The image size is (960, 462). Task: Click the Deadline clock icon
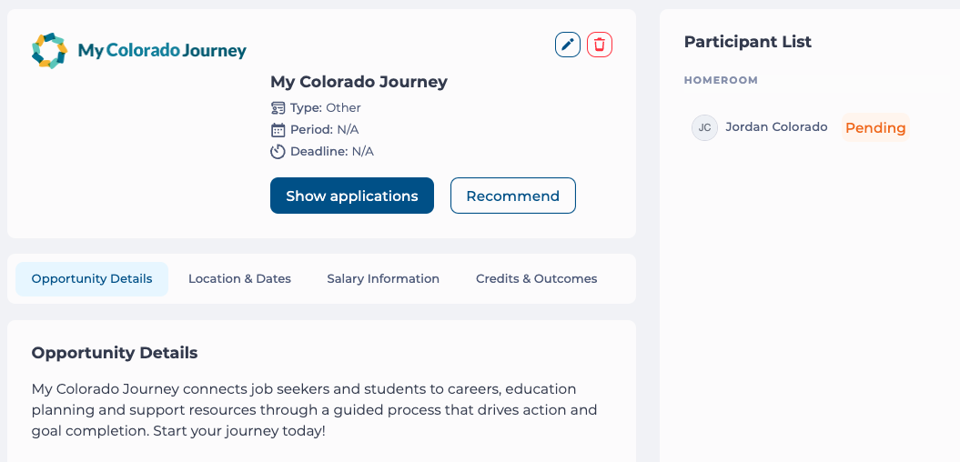[278, 152]
